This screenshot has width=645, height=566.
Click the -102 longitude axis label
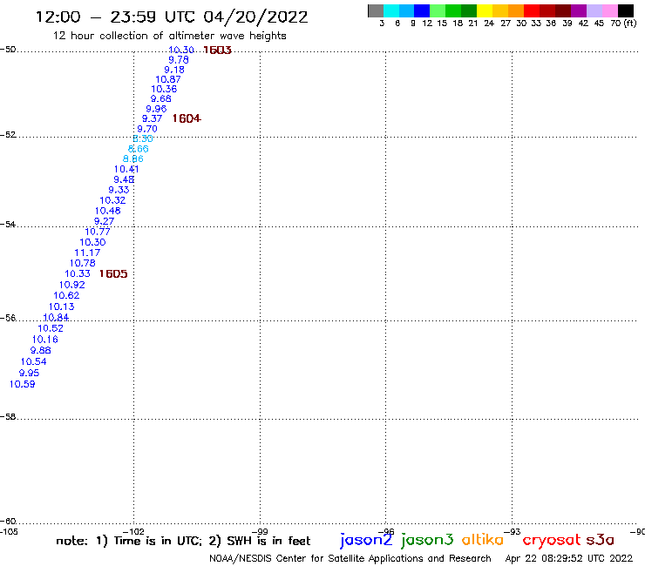tap(133, 532)
